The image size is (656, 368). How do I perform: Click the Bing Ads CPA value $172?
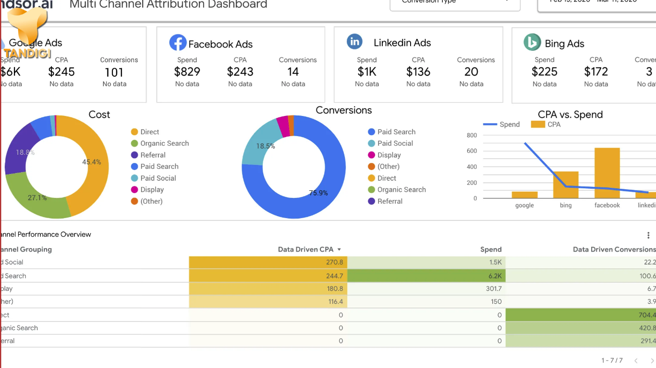[x=596, y=72]
